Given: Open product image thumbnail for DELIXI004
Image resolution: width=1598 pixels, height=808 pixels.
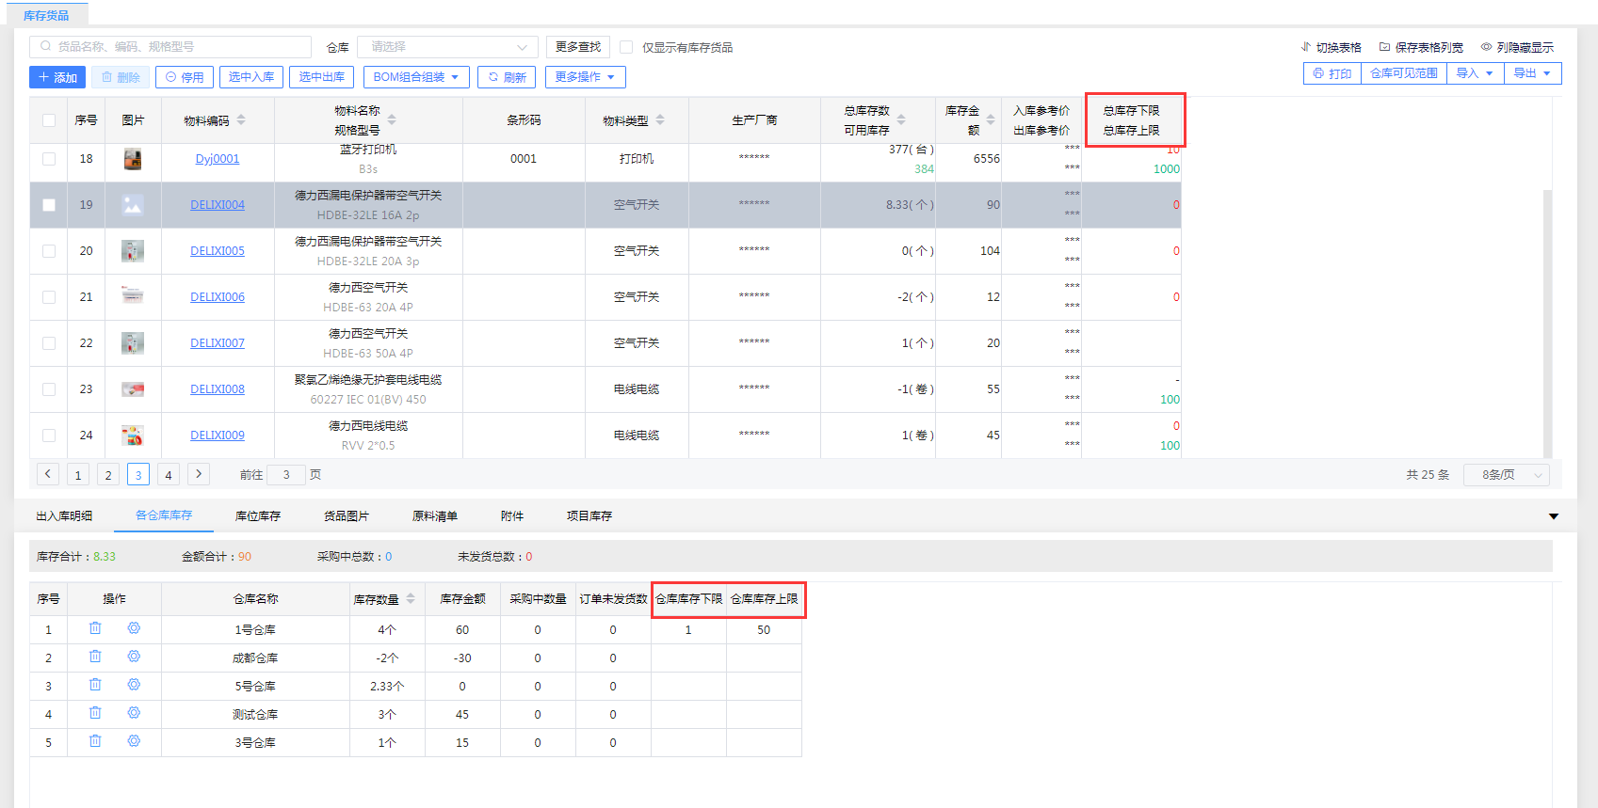Looking at the screenshot, I should pos(133,205).
